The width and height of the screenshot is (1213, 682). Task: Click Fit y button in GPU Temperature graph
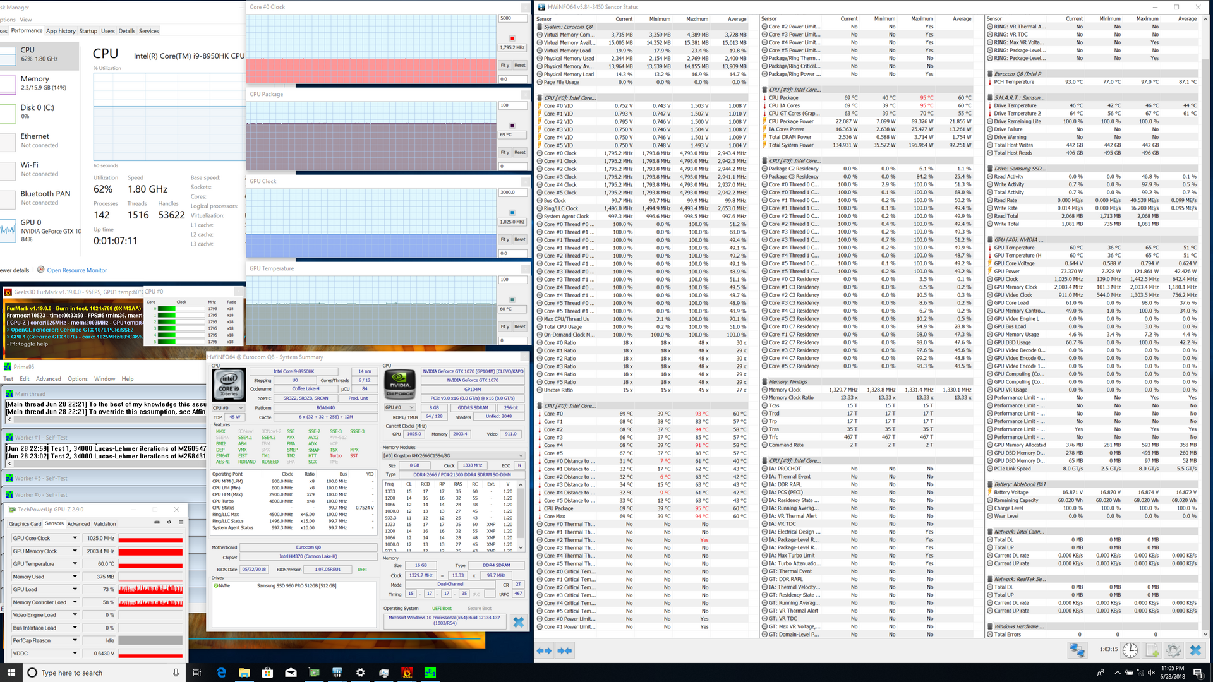pos(505,326)
